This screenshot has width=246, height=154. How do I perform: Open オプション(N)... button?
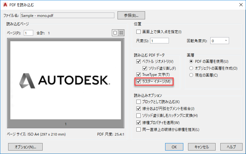[25, 147]
